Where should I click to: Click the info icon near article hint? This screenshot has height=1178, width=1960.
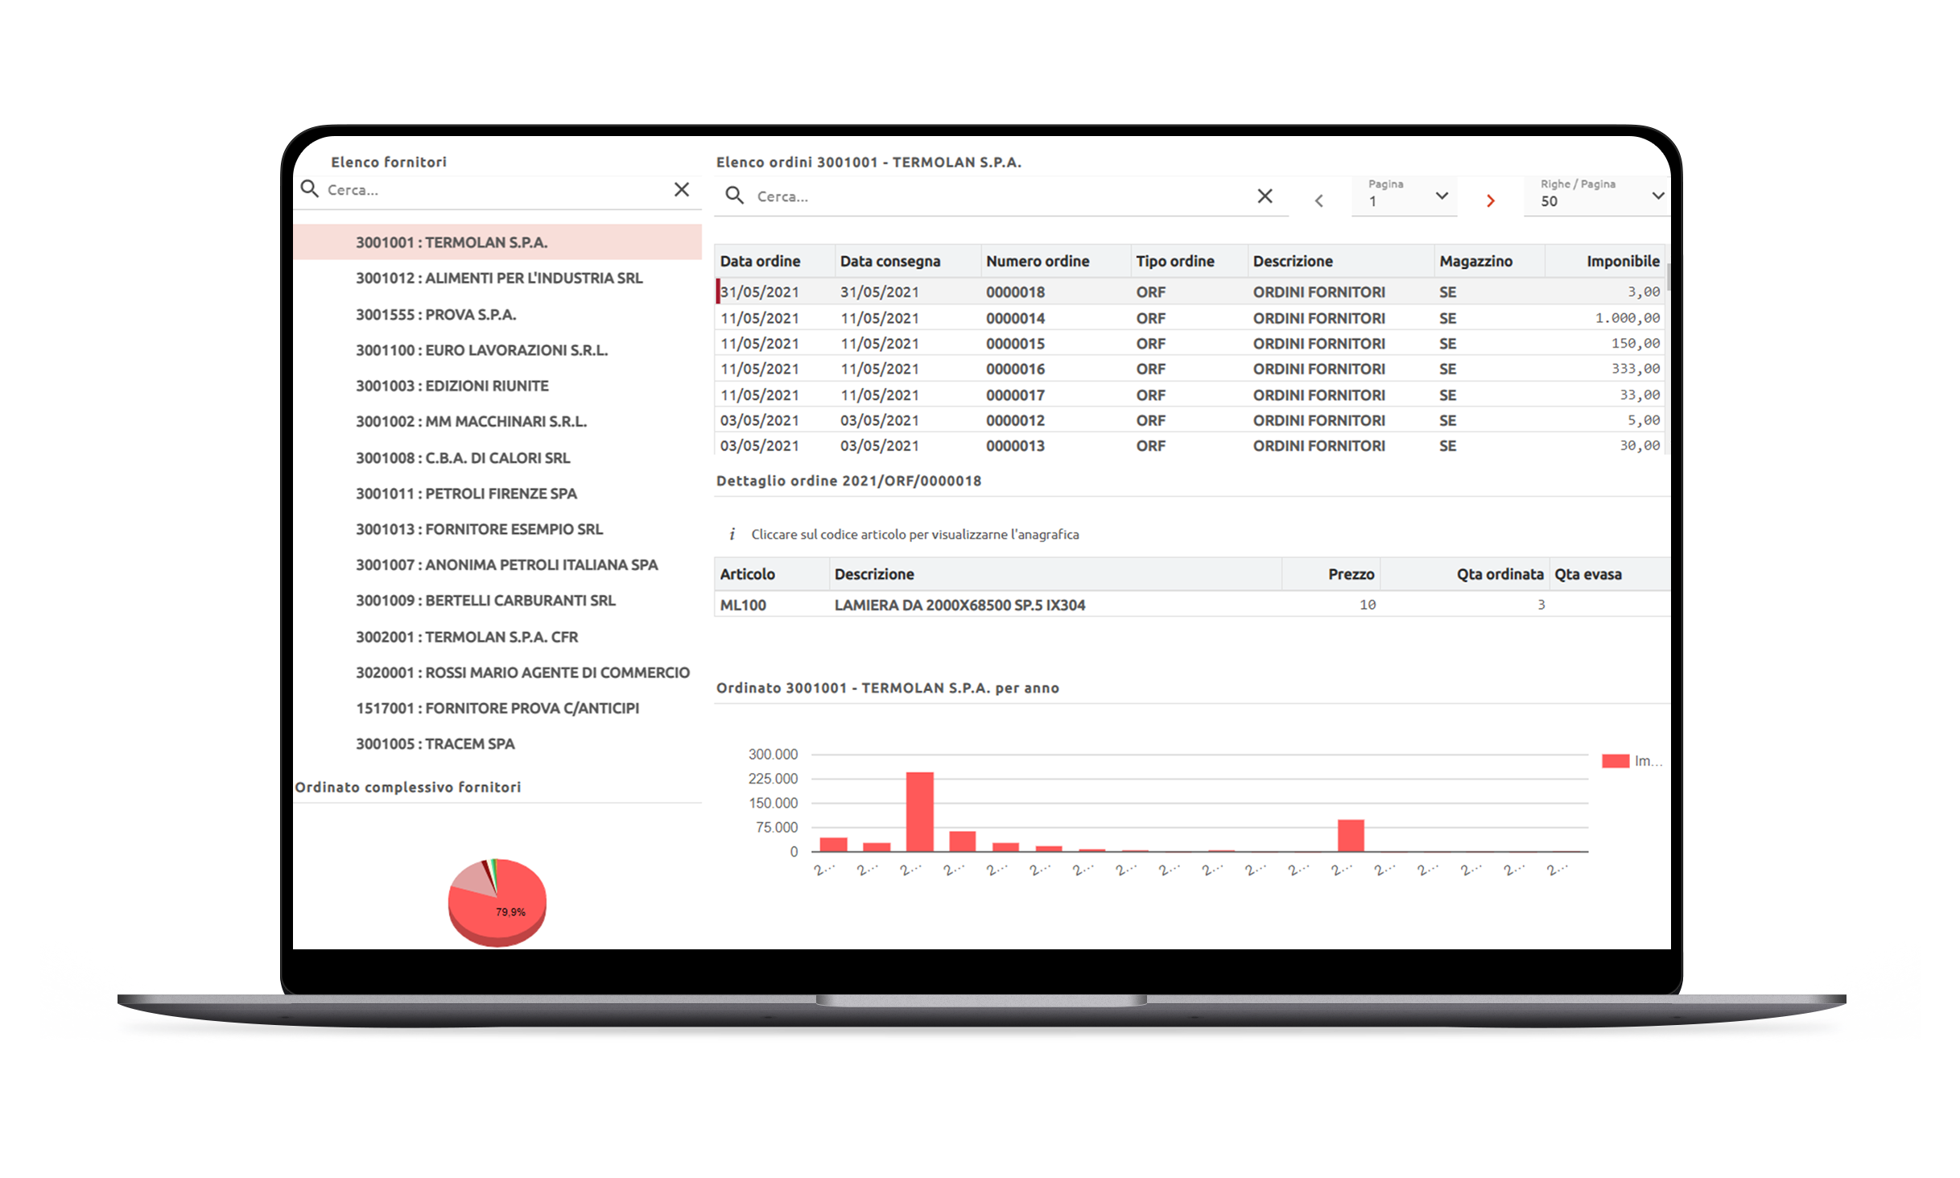click(x=732, y=534)
